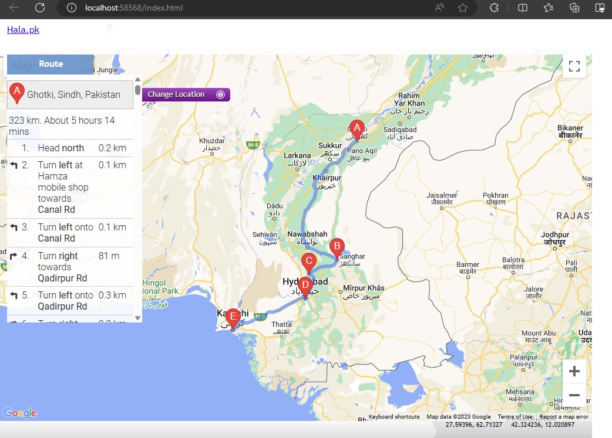Zoom out the map with minus button
Screen dimensions: 612x438
pyautogui.click(x=574, y=395)
